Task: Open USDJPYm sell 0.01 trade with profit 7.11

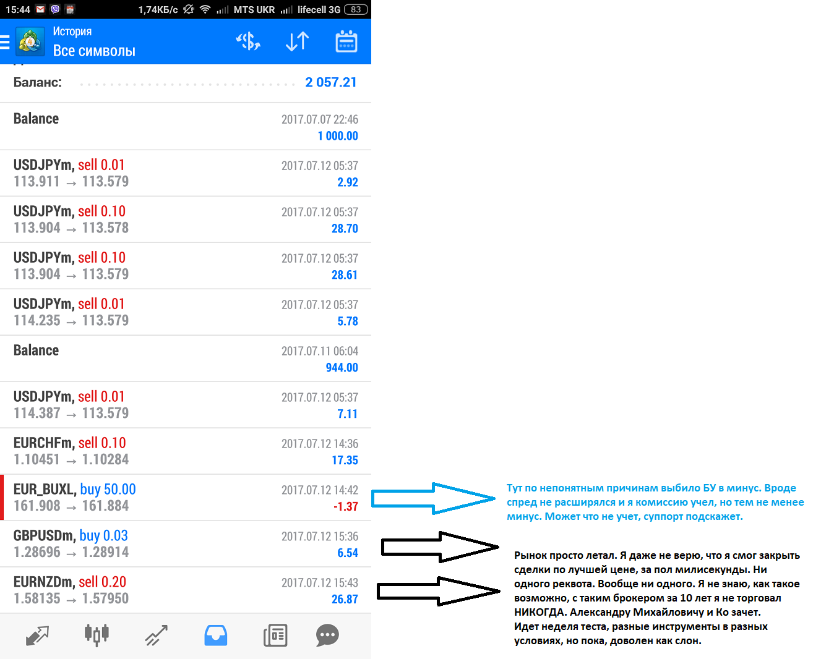Action: [x=186, y=405]
